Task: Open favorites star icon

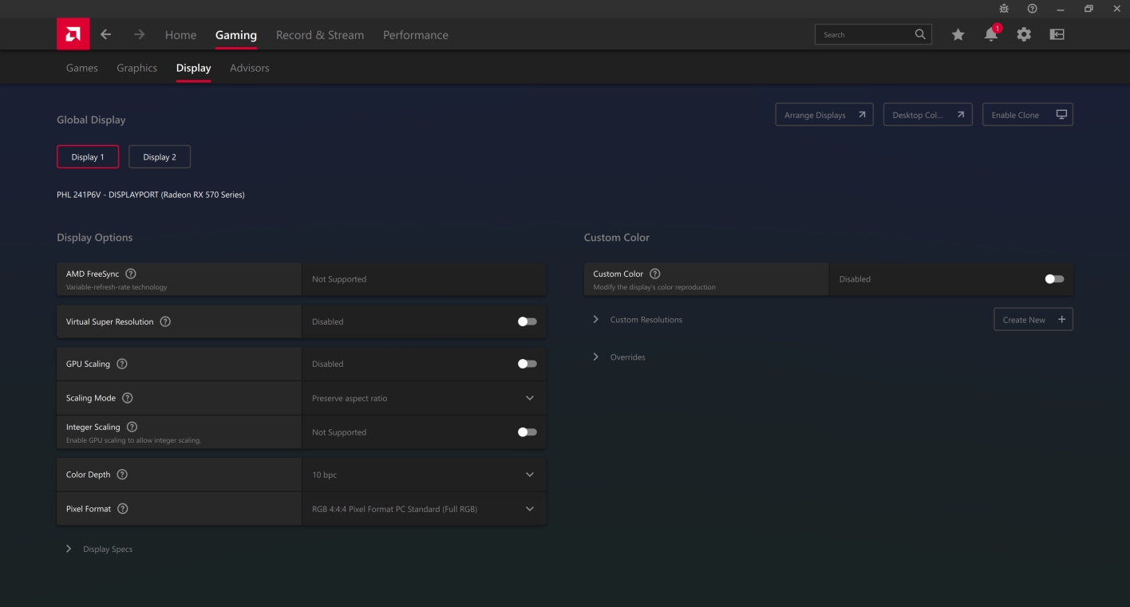Action: [x=958, y=34]
